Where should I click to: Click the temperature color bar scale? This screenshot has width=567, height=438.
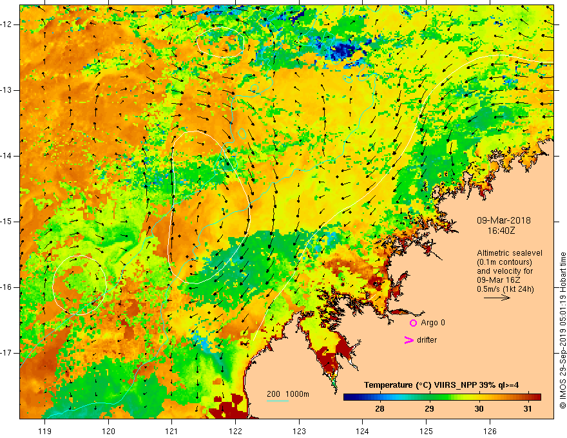(x=442, y=397)
